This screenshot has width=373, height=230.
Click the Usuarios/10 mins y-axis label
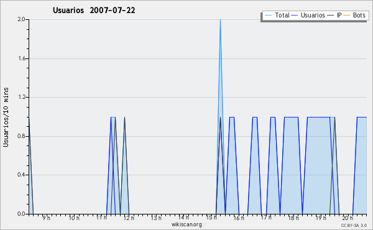(6, 117)
